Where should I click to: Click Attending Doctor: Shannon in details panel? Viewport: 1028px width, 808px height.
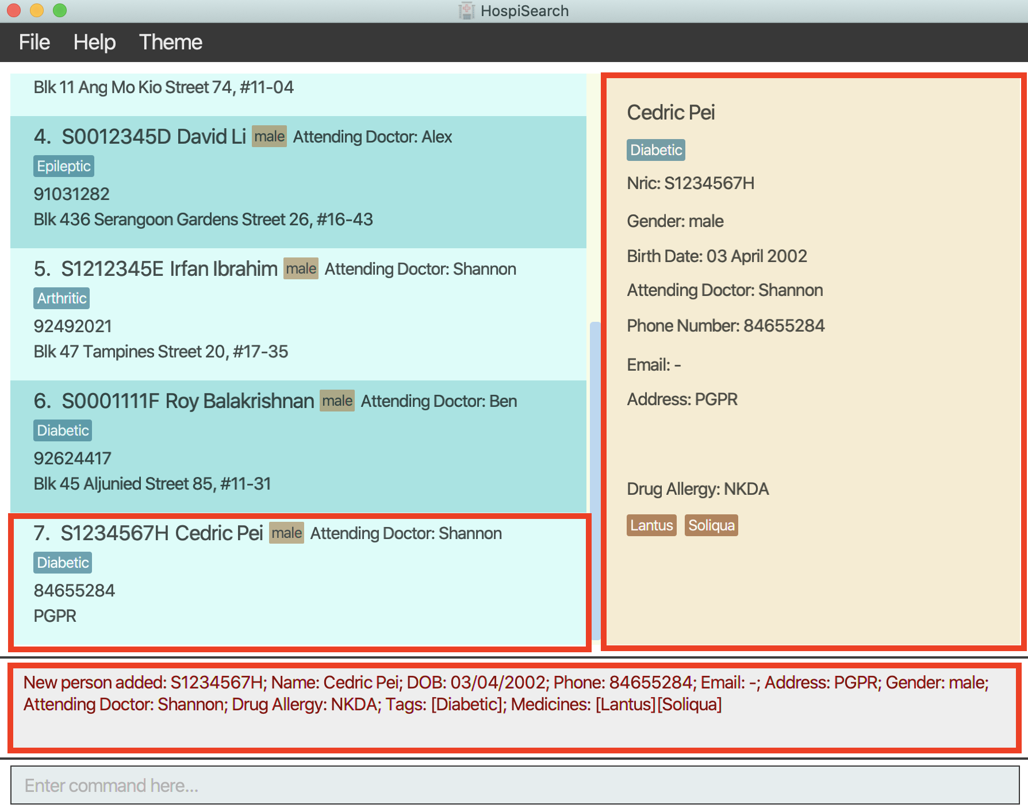pos(725,290)
